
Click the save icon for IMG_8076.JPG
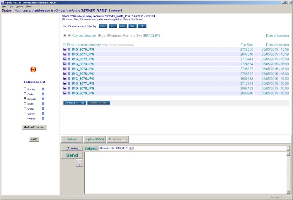point(65,78)
